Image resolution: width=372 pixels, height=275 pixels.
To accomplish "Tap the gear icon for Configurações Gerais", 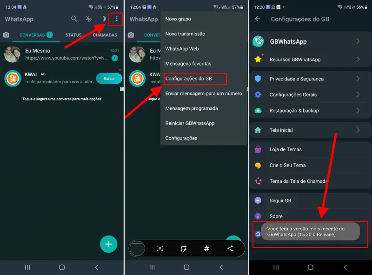I will tap(258, 94).
